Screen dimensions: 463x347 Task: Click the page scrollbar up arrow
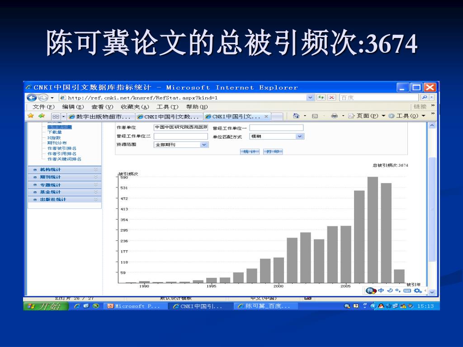click(x=432, y=126)
